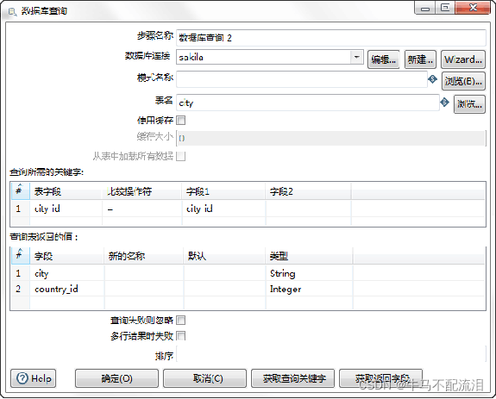Enable the 多行结果时失败 checkbox
The image size is (496, 399).
[181, 335]
